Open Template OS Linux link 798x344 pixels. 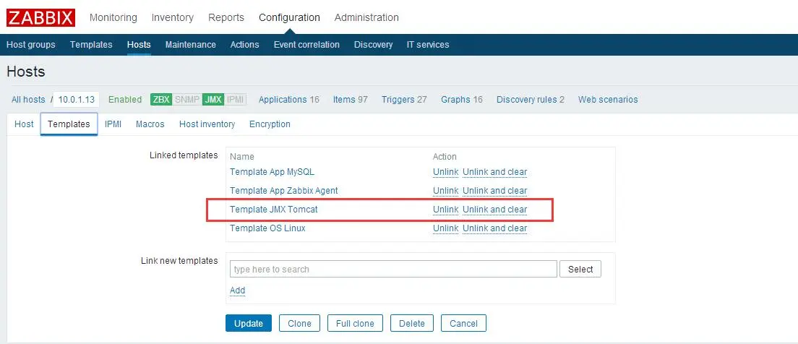pyautogui.click(x=267, y=228)
